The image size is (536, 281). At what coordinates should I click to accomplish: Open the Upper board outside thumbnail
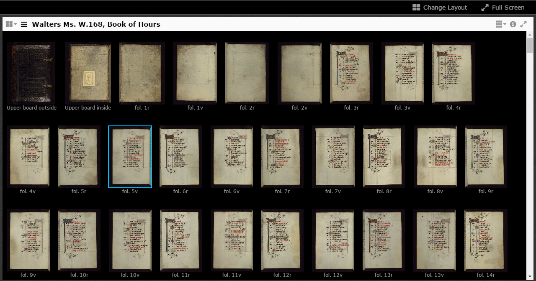click(31, 73)
